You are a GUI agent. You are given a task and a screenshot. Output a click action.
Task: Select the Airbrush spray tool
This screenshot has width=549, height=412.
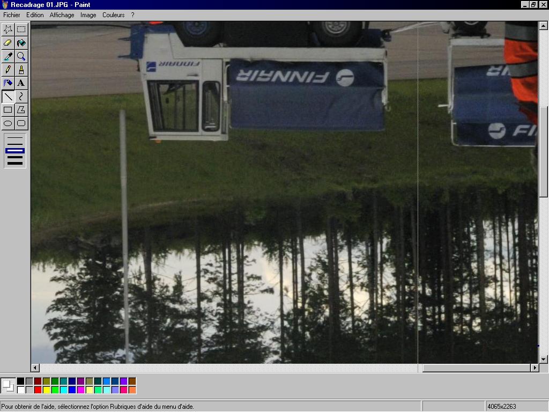point(8,83)
